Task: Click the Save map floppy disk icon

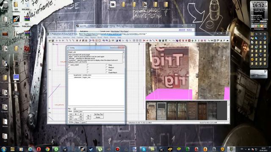Action: pyautogui.click(x=53, y=41)
